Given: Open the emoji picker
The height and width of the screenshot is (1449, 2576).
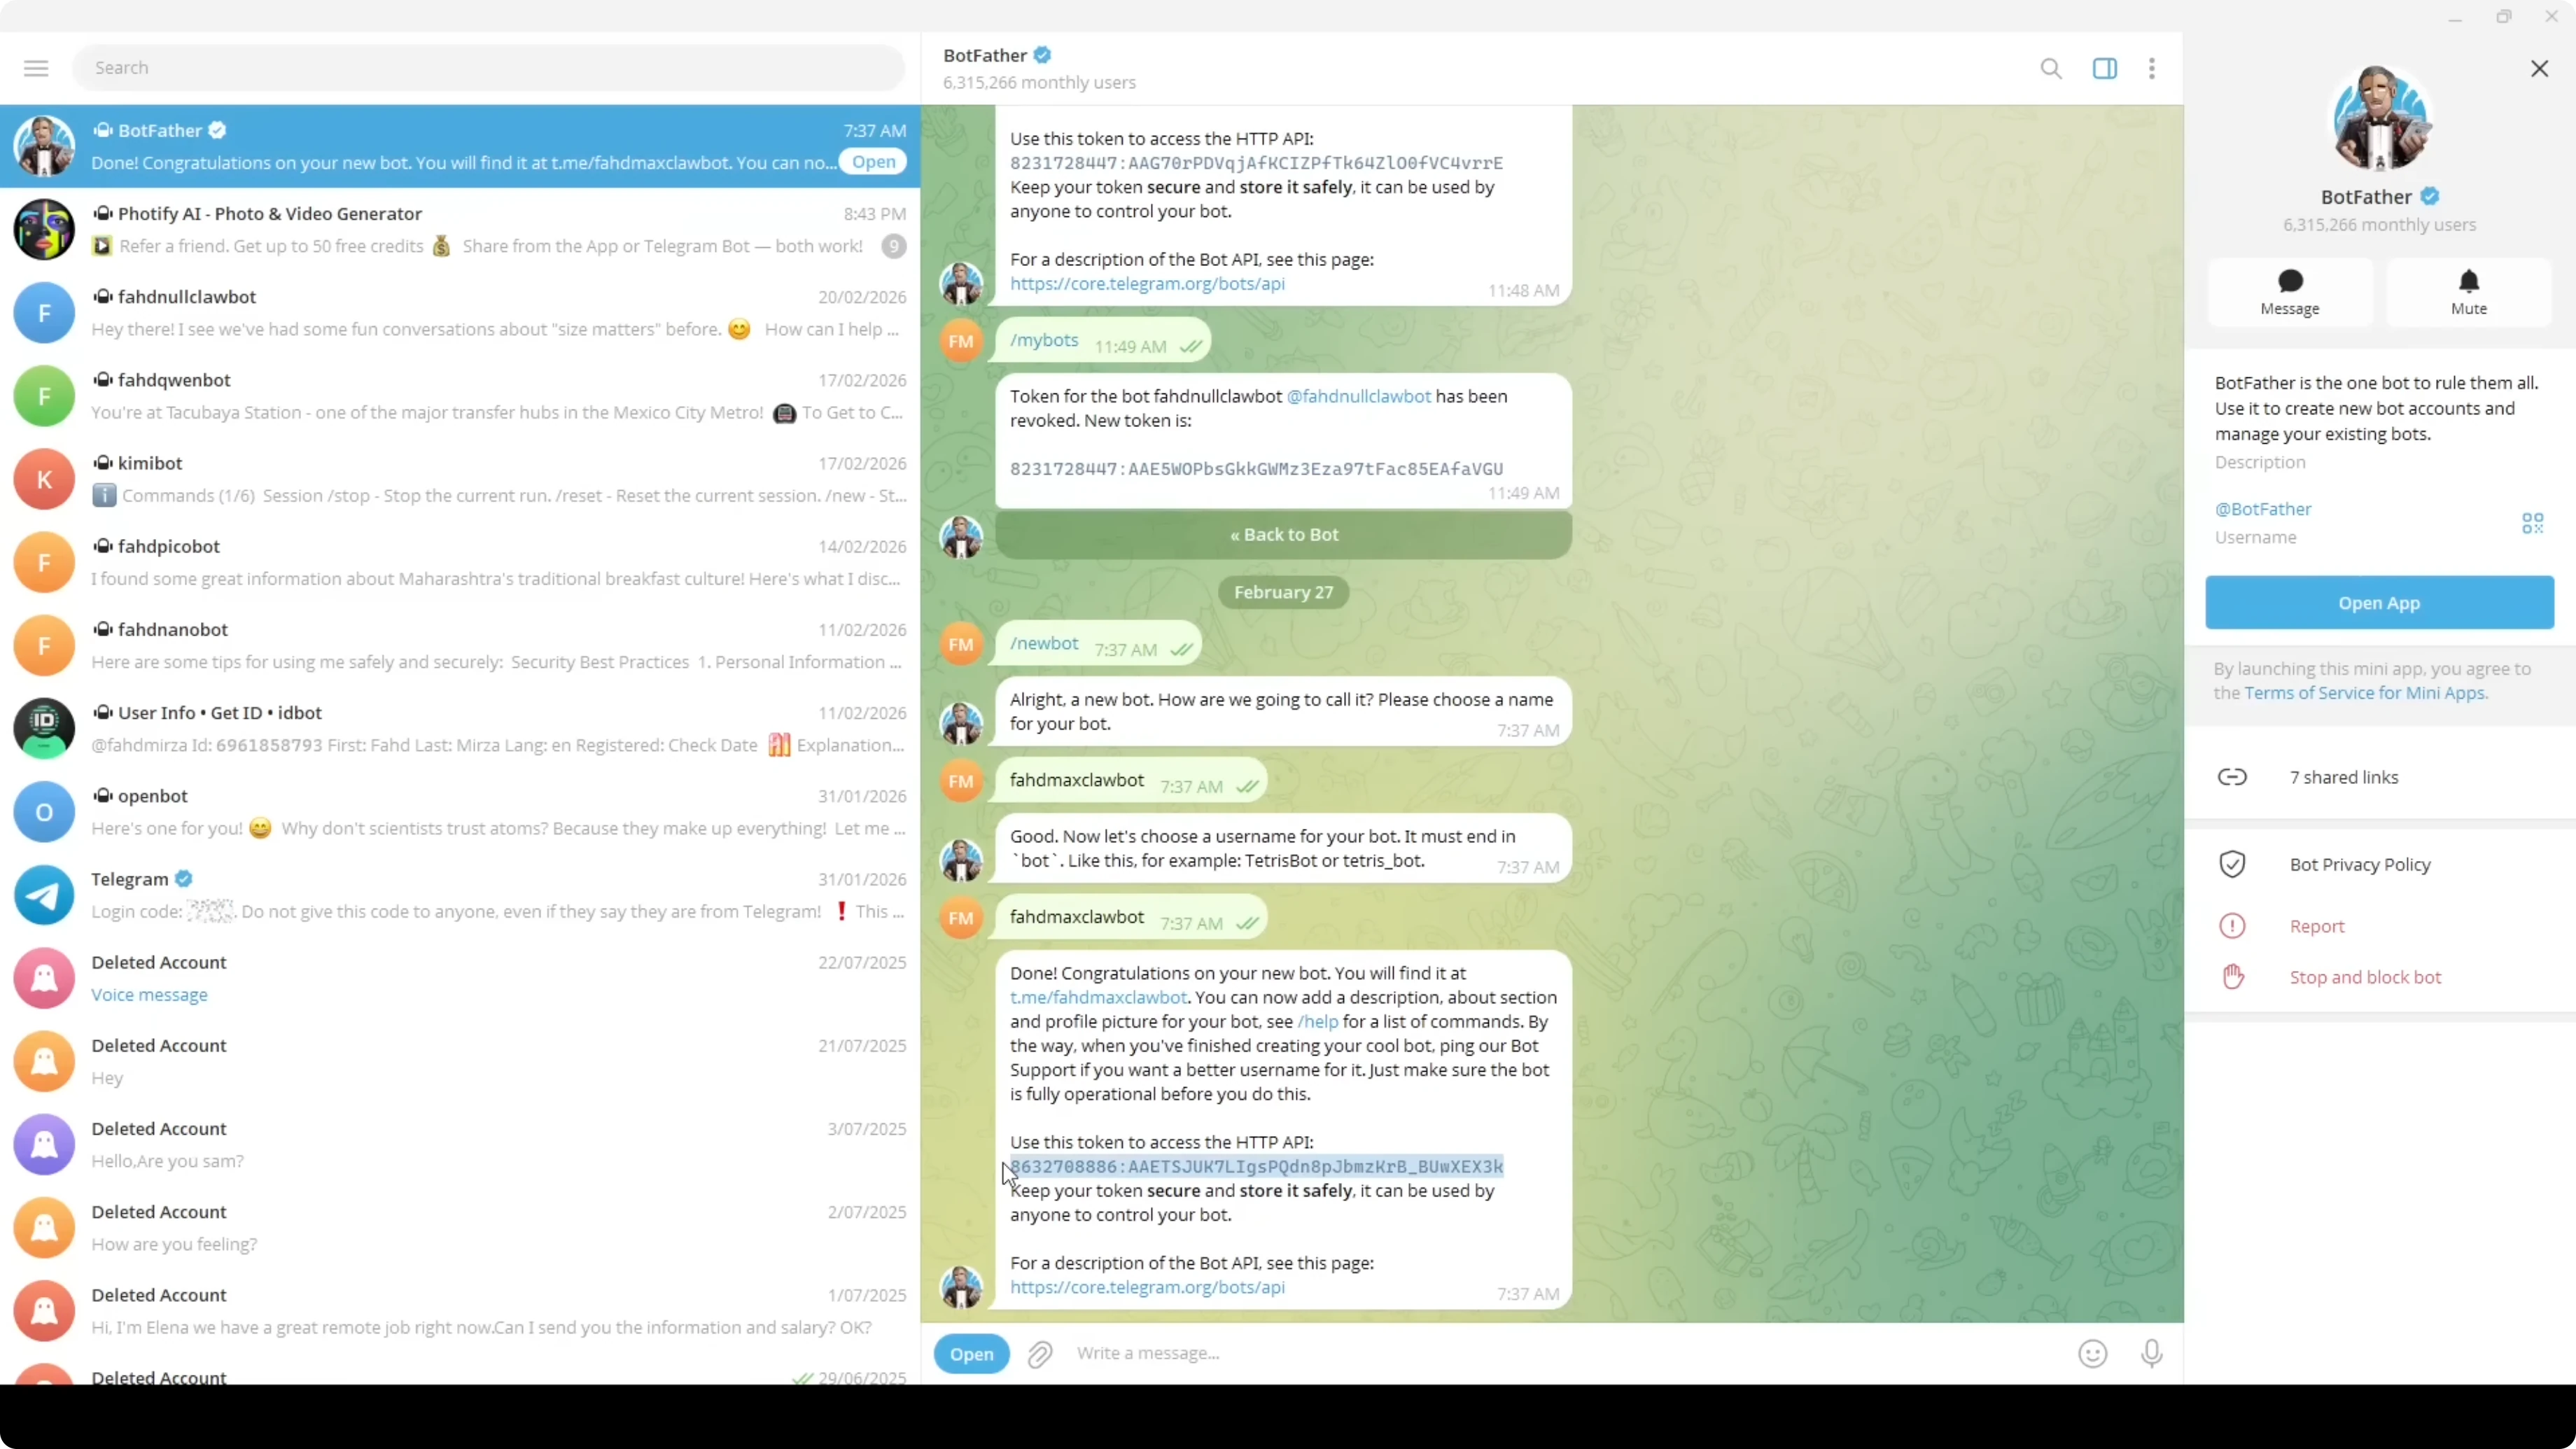Looking at the screenshot, I should 2093,1353.
